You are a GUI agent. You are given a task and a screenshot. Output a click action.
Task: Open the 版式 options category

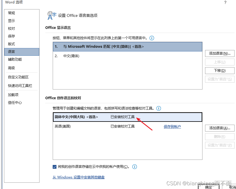(22, 44)
